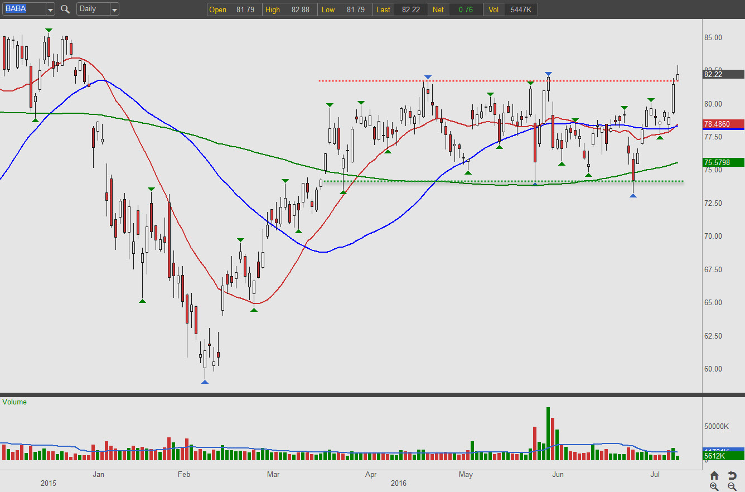Screen dimensions: 745x492
Task: Click the 65.00 price axis label
Action: (714, 303)
